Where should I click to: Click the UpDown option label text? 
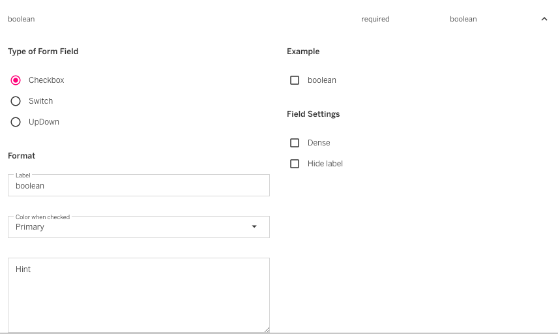tap(44, 122)
